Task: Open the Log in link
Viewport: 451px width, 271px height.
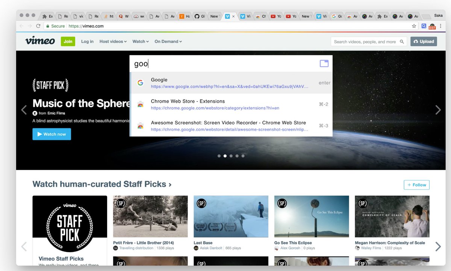Action: [87, 41]
